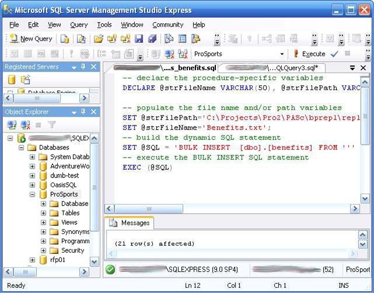Collapse the ProSports database node
Screen dimensions: 374x293
(33, 194)
